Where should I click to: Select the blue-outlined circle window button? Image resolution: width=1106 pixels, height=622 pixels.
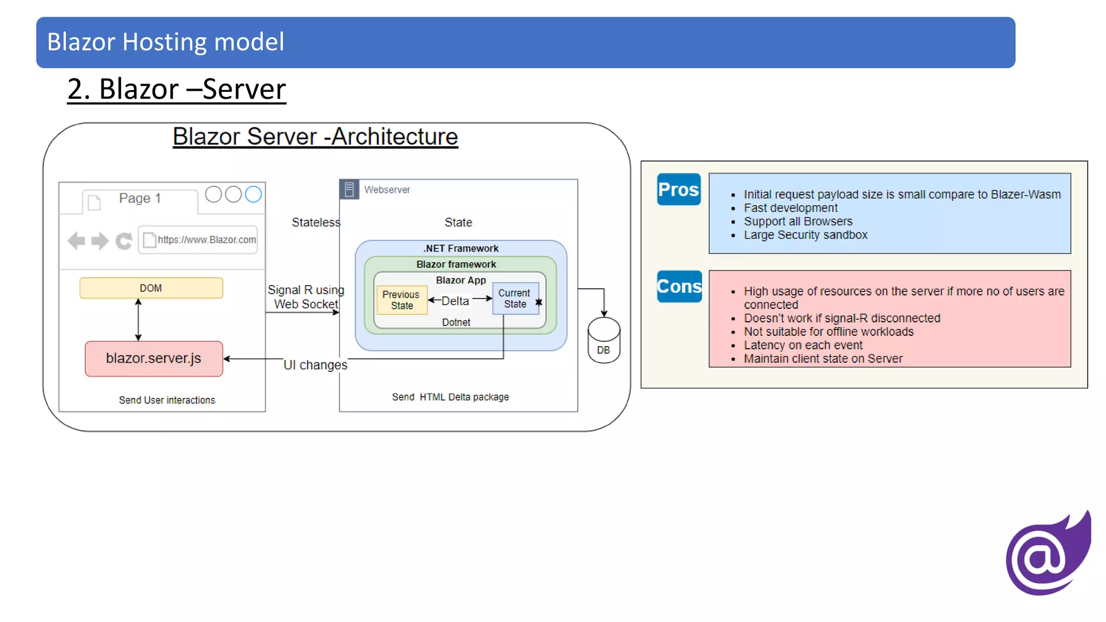(253, 194)
